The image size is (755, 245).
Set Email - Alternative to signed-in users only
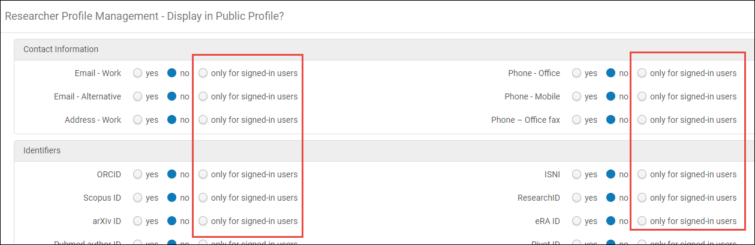(x=203, y=96)
